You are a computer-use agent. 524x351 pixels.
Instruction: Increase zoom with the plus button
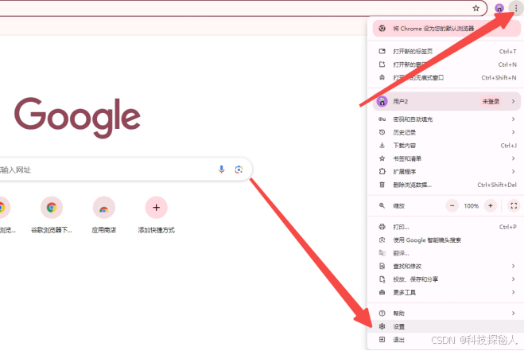click(491, 206)
